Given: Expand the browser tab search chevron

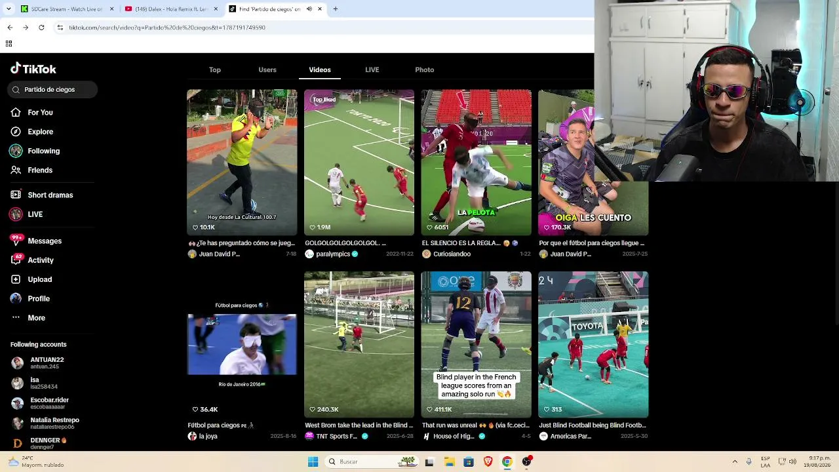Looking at the screenshot, I should [x=9, y=9].
